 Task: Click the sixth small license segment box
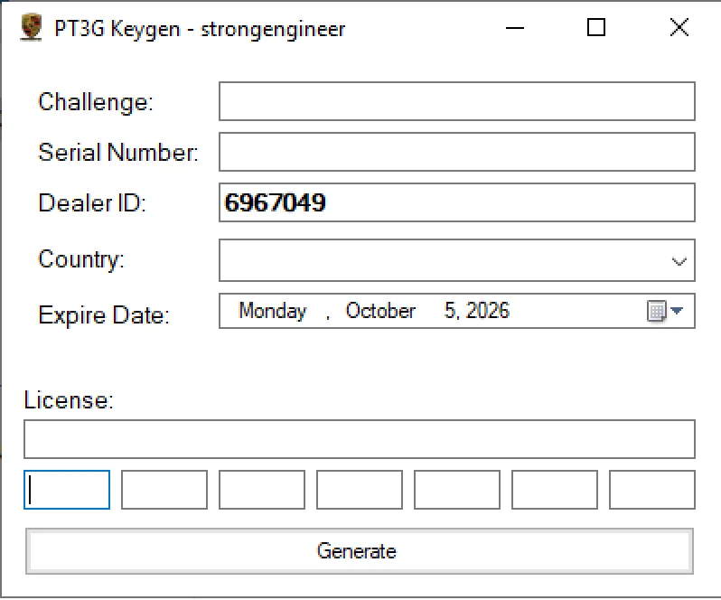coord(555,490)
